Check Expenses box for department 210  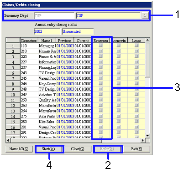(x=100, y=51)
